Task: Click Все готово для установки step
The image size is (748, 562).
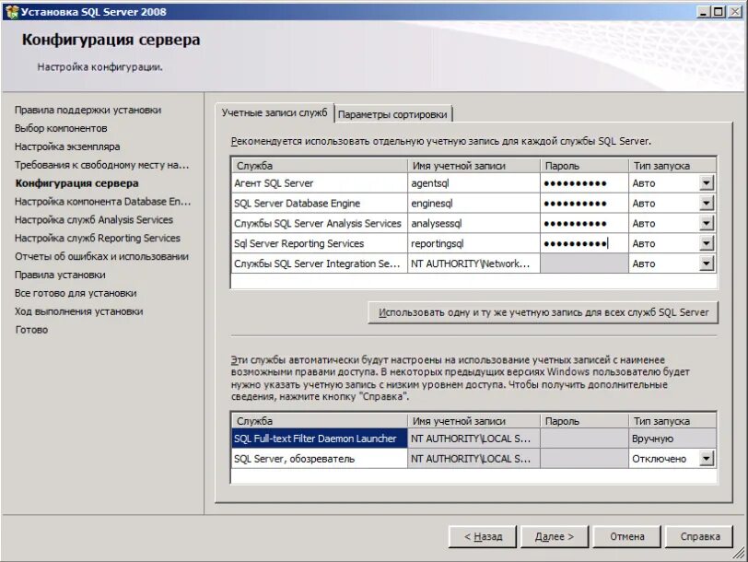Action: pos(76,293)
